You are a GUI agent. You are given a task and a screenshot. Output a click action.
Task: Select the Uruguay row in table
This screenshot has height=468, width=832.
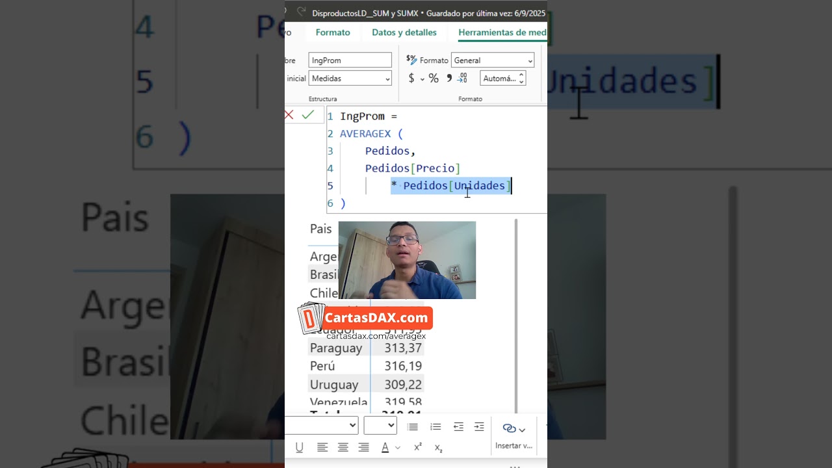366,384
